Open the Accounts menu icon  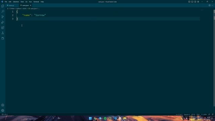point(3,105)
